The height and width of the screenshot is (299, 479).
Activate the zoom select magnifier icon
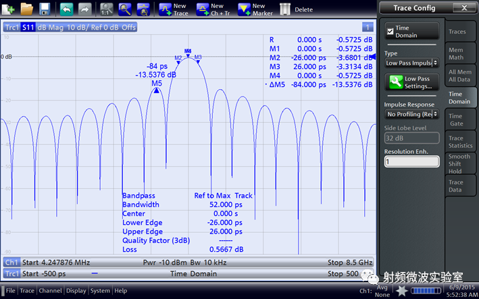point(125,9)
